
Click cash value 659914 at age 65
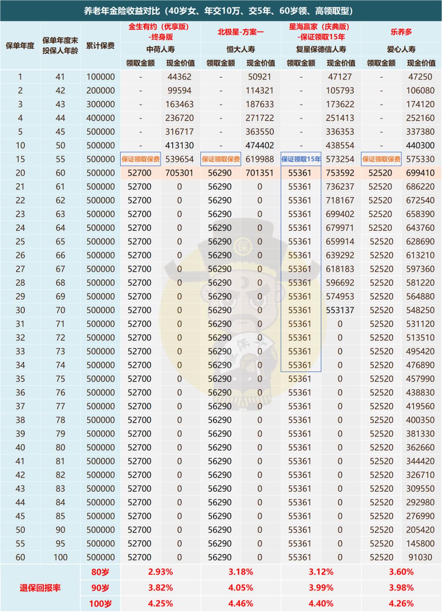tap(340, 242)
